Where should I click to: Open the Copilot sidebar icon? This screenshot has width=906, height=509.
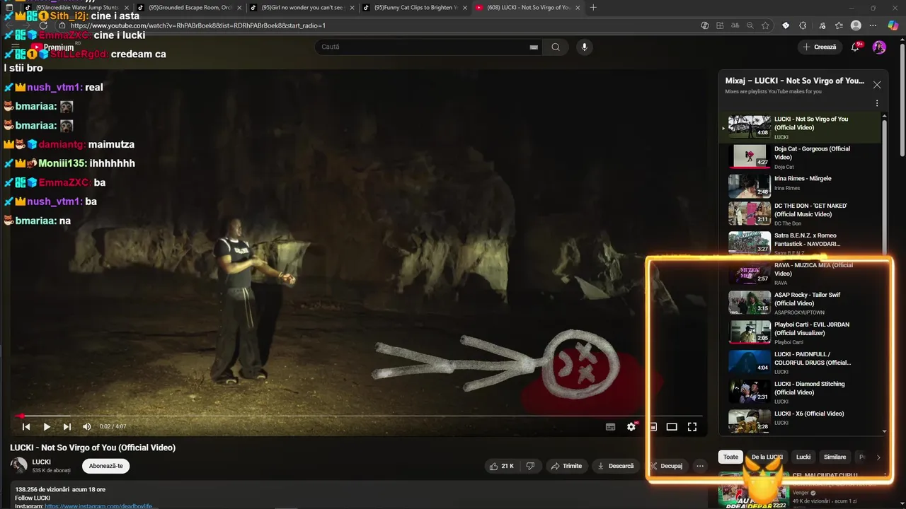(893, 25)
